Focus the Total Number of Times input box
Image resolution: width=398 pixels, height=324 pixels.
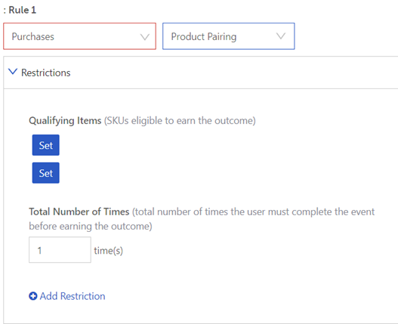60,250
